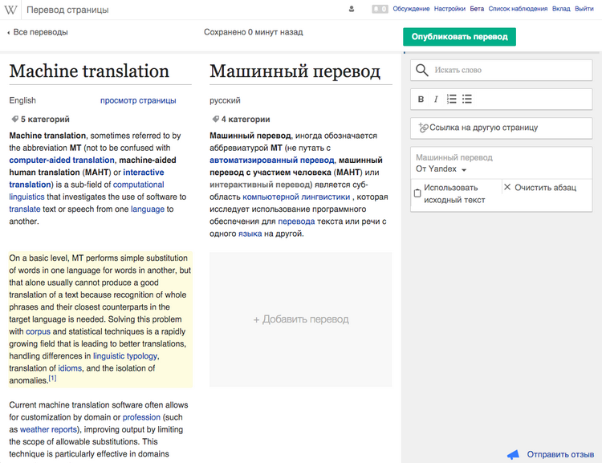Screen dimensions: 602x463
Task: Clear the paragraph with Очистить абзац
Action: coord(539,187)
